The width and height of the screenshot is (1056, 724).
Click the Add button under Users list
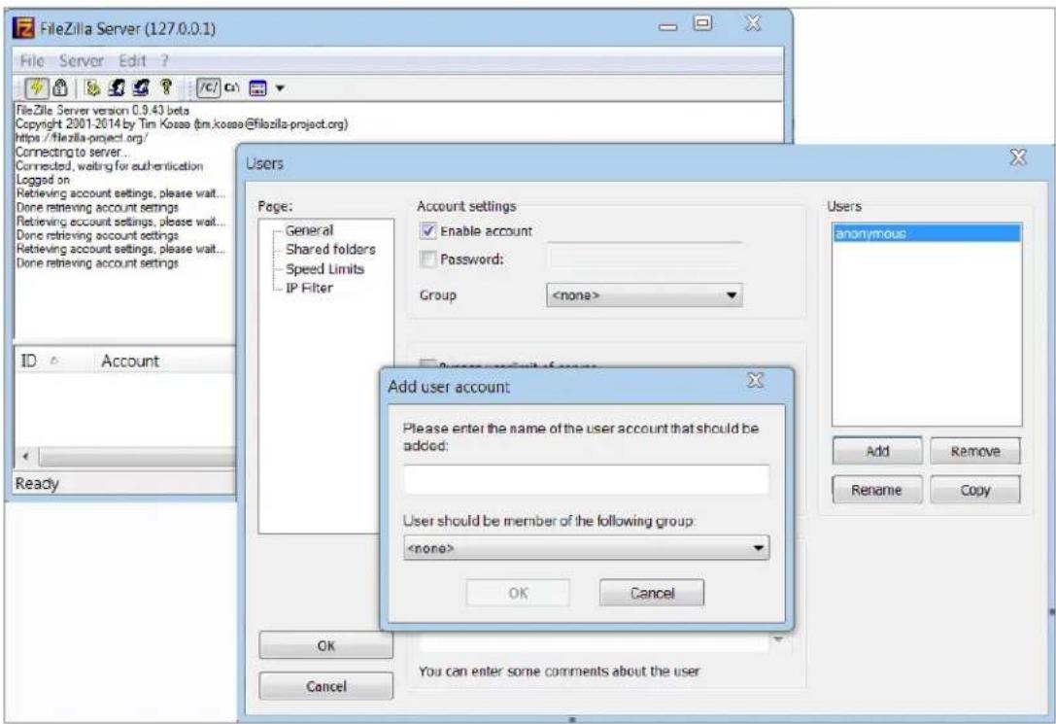point(877,451)
